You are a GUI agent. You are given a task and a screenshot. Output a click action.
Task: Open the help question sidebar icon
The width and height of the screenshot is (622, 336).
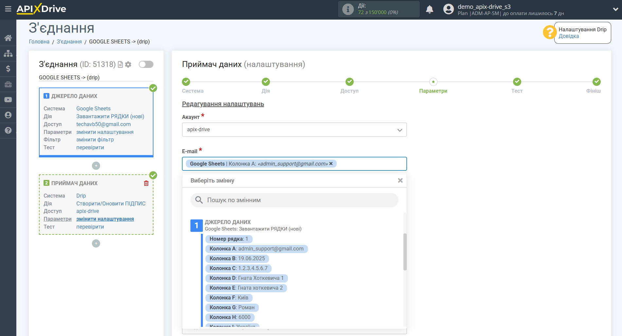tap(8, 130)
